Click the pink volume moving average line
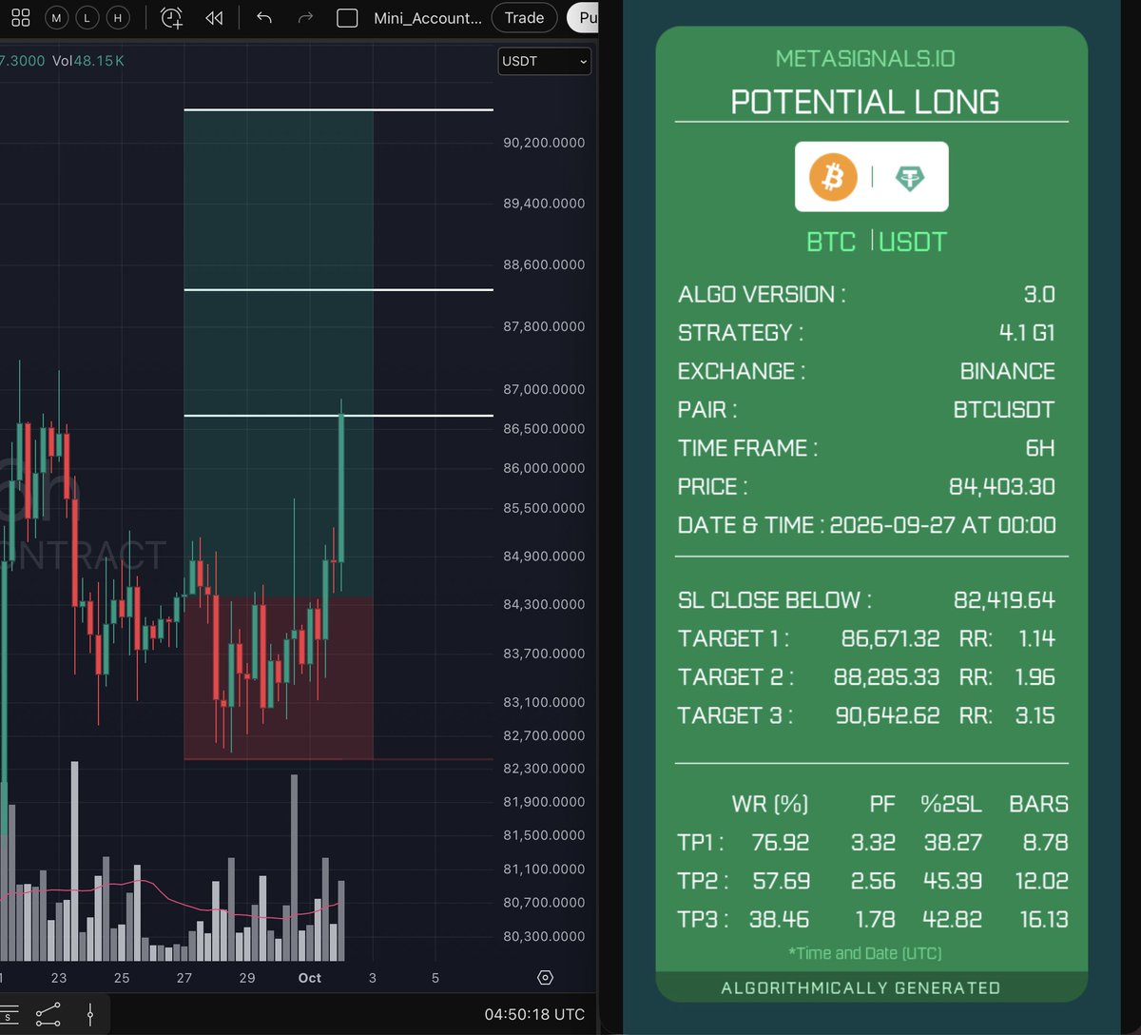 tap(171, 899)
